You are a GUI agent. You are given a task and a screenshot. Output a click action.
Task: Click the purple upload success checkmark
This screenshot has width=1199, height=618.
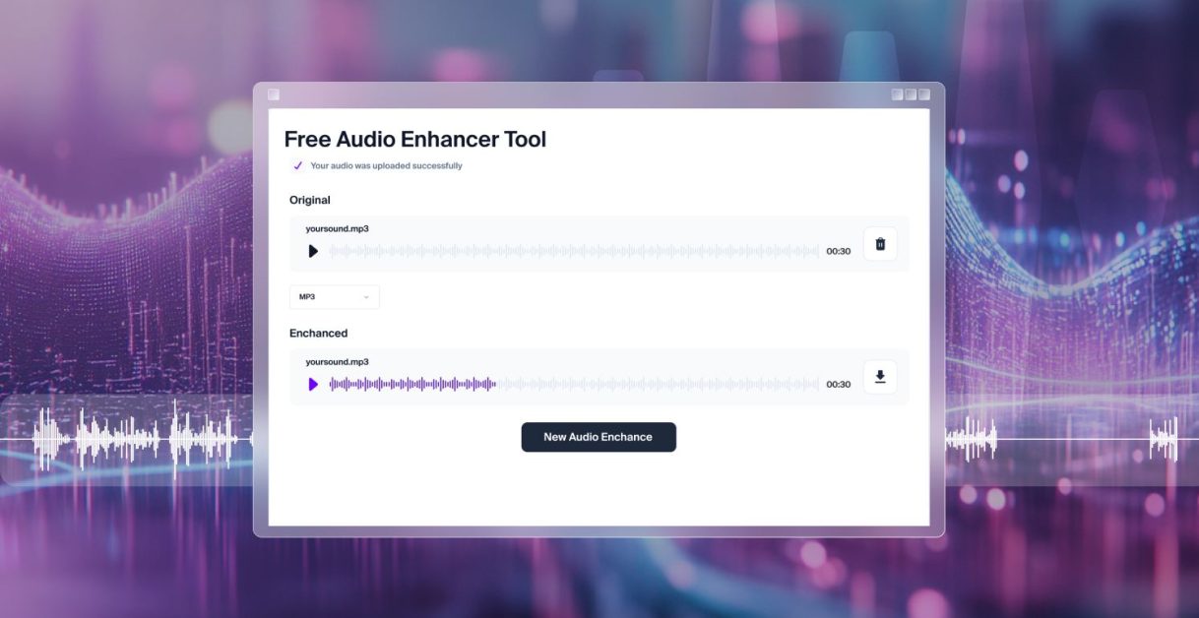tap(297, 165)
